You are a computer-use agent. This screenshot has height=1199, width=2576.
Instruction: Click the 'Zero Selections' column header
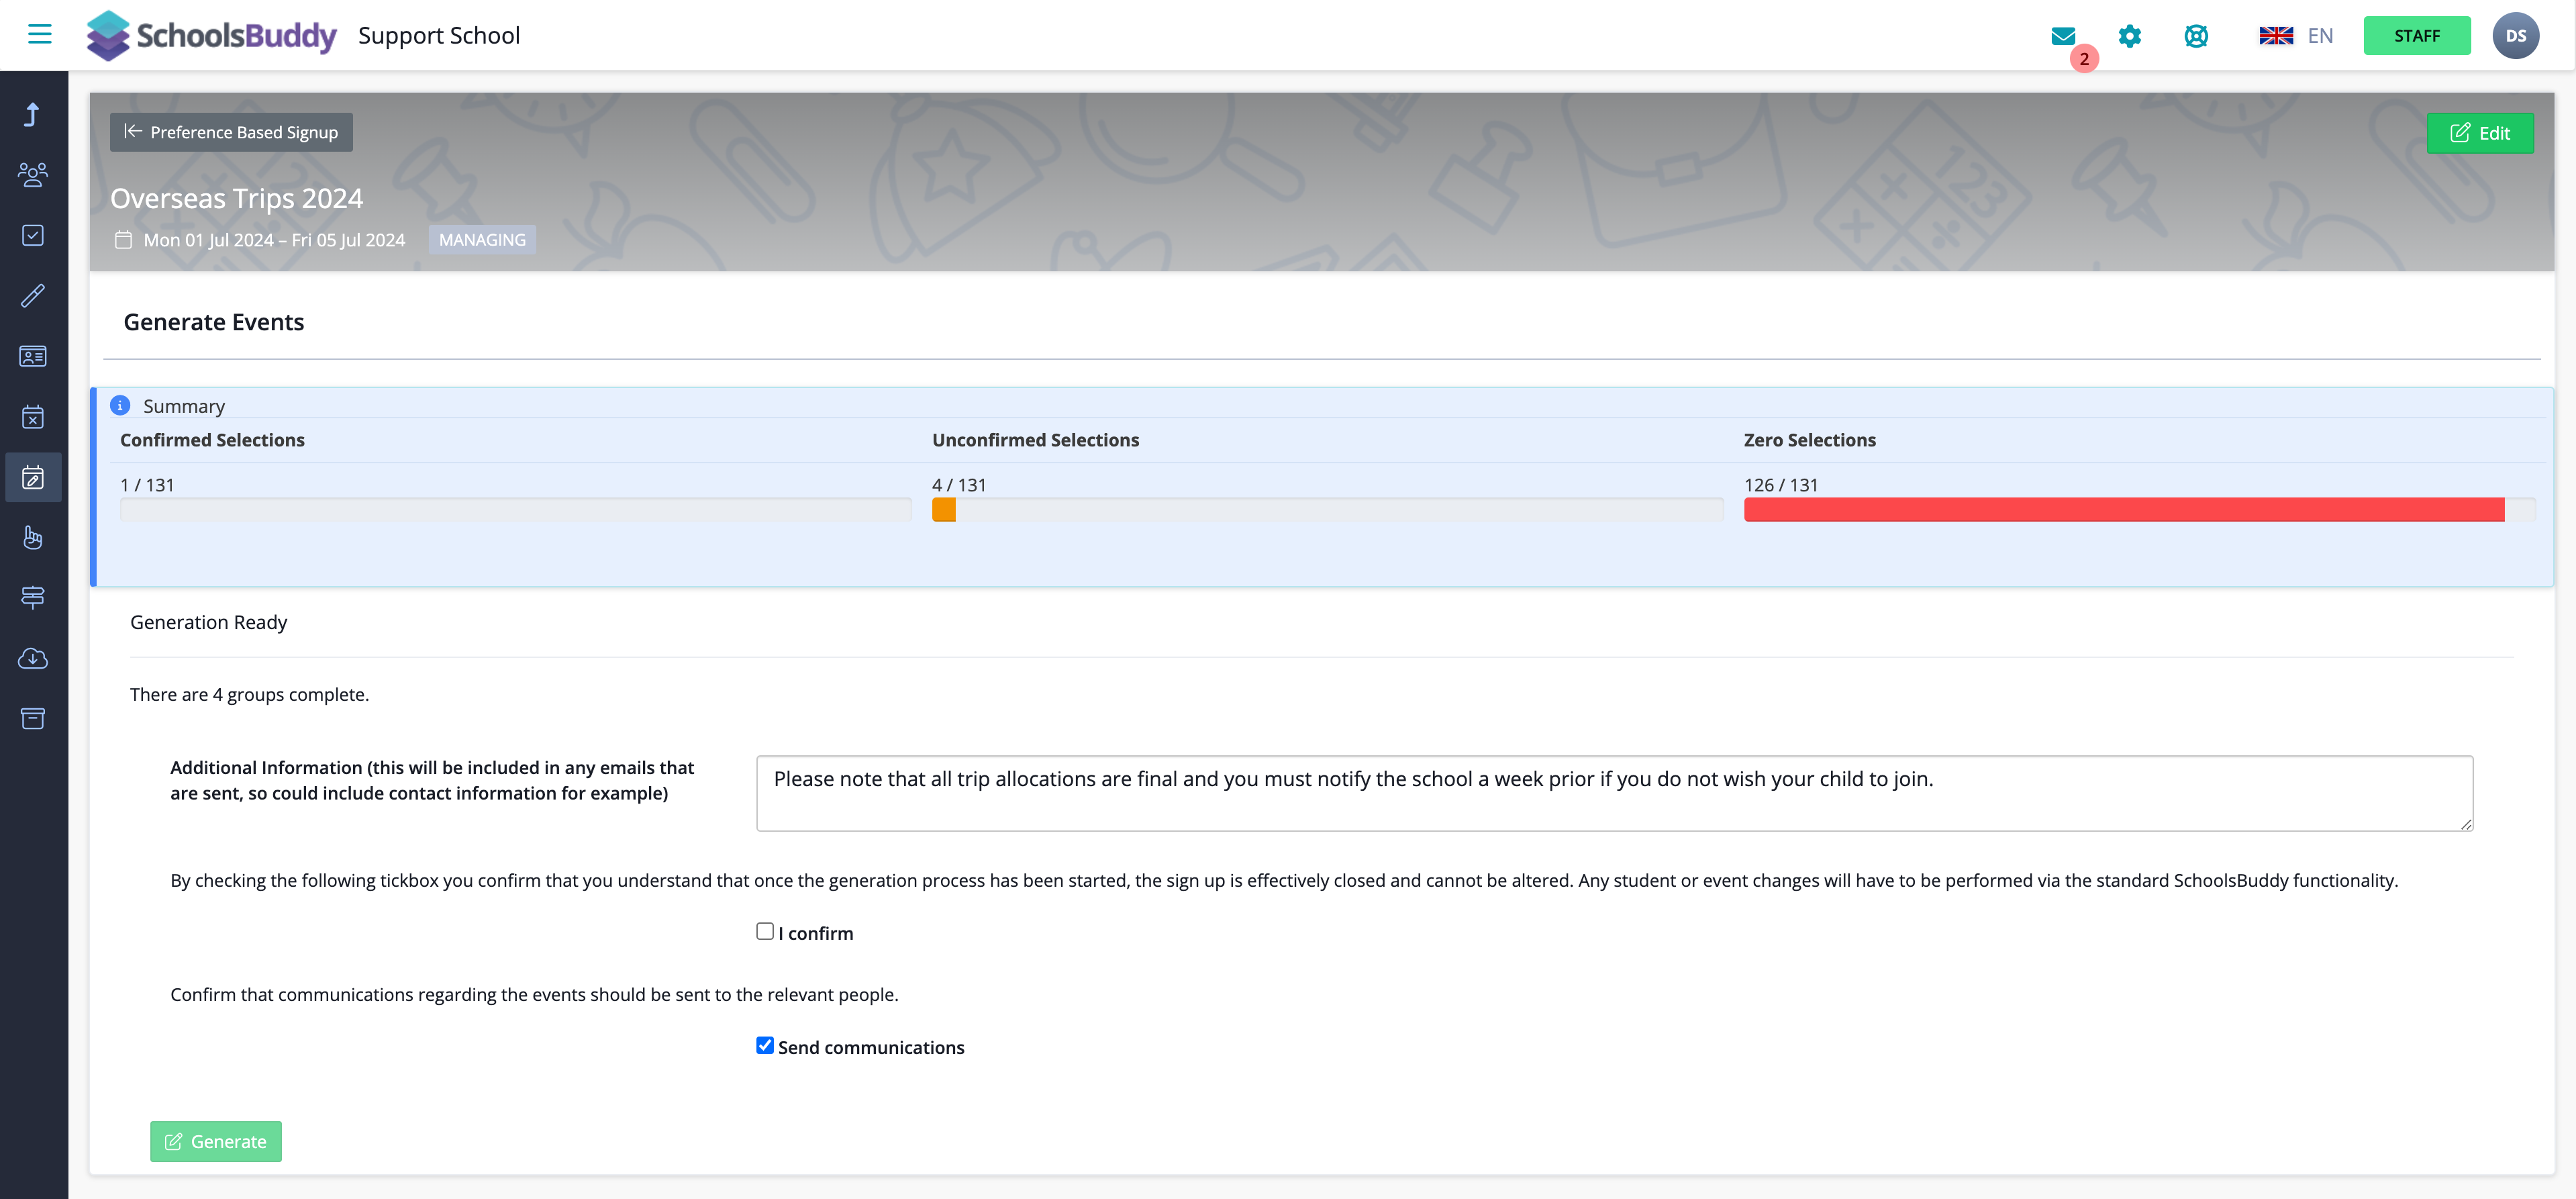(1810, 440)
